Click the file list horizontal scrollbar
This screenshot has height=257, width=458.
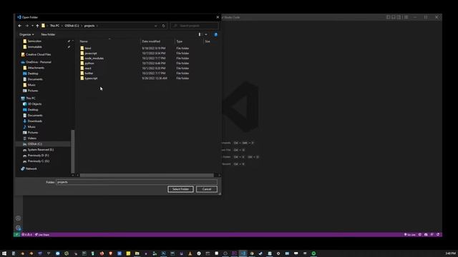coord(147,175)
